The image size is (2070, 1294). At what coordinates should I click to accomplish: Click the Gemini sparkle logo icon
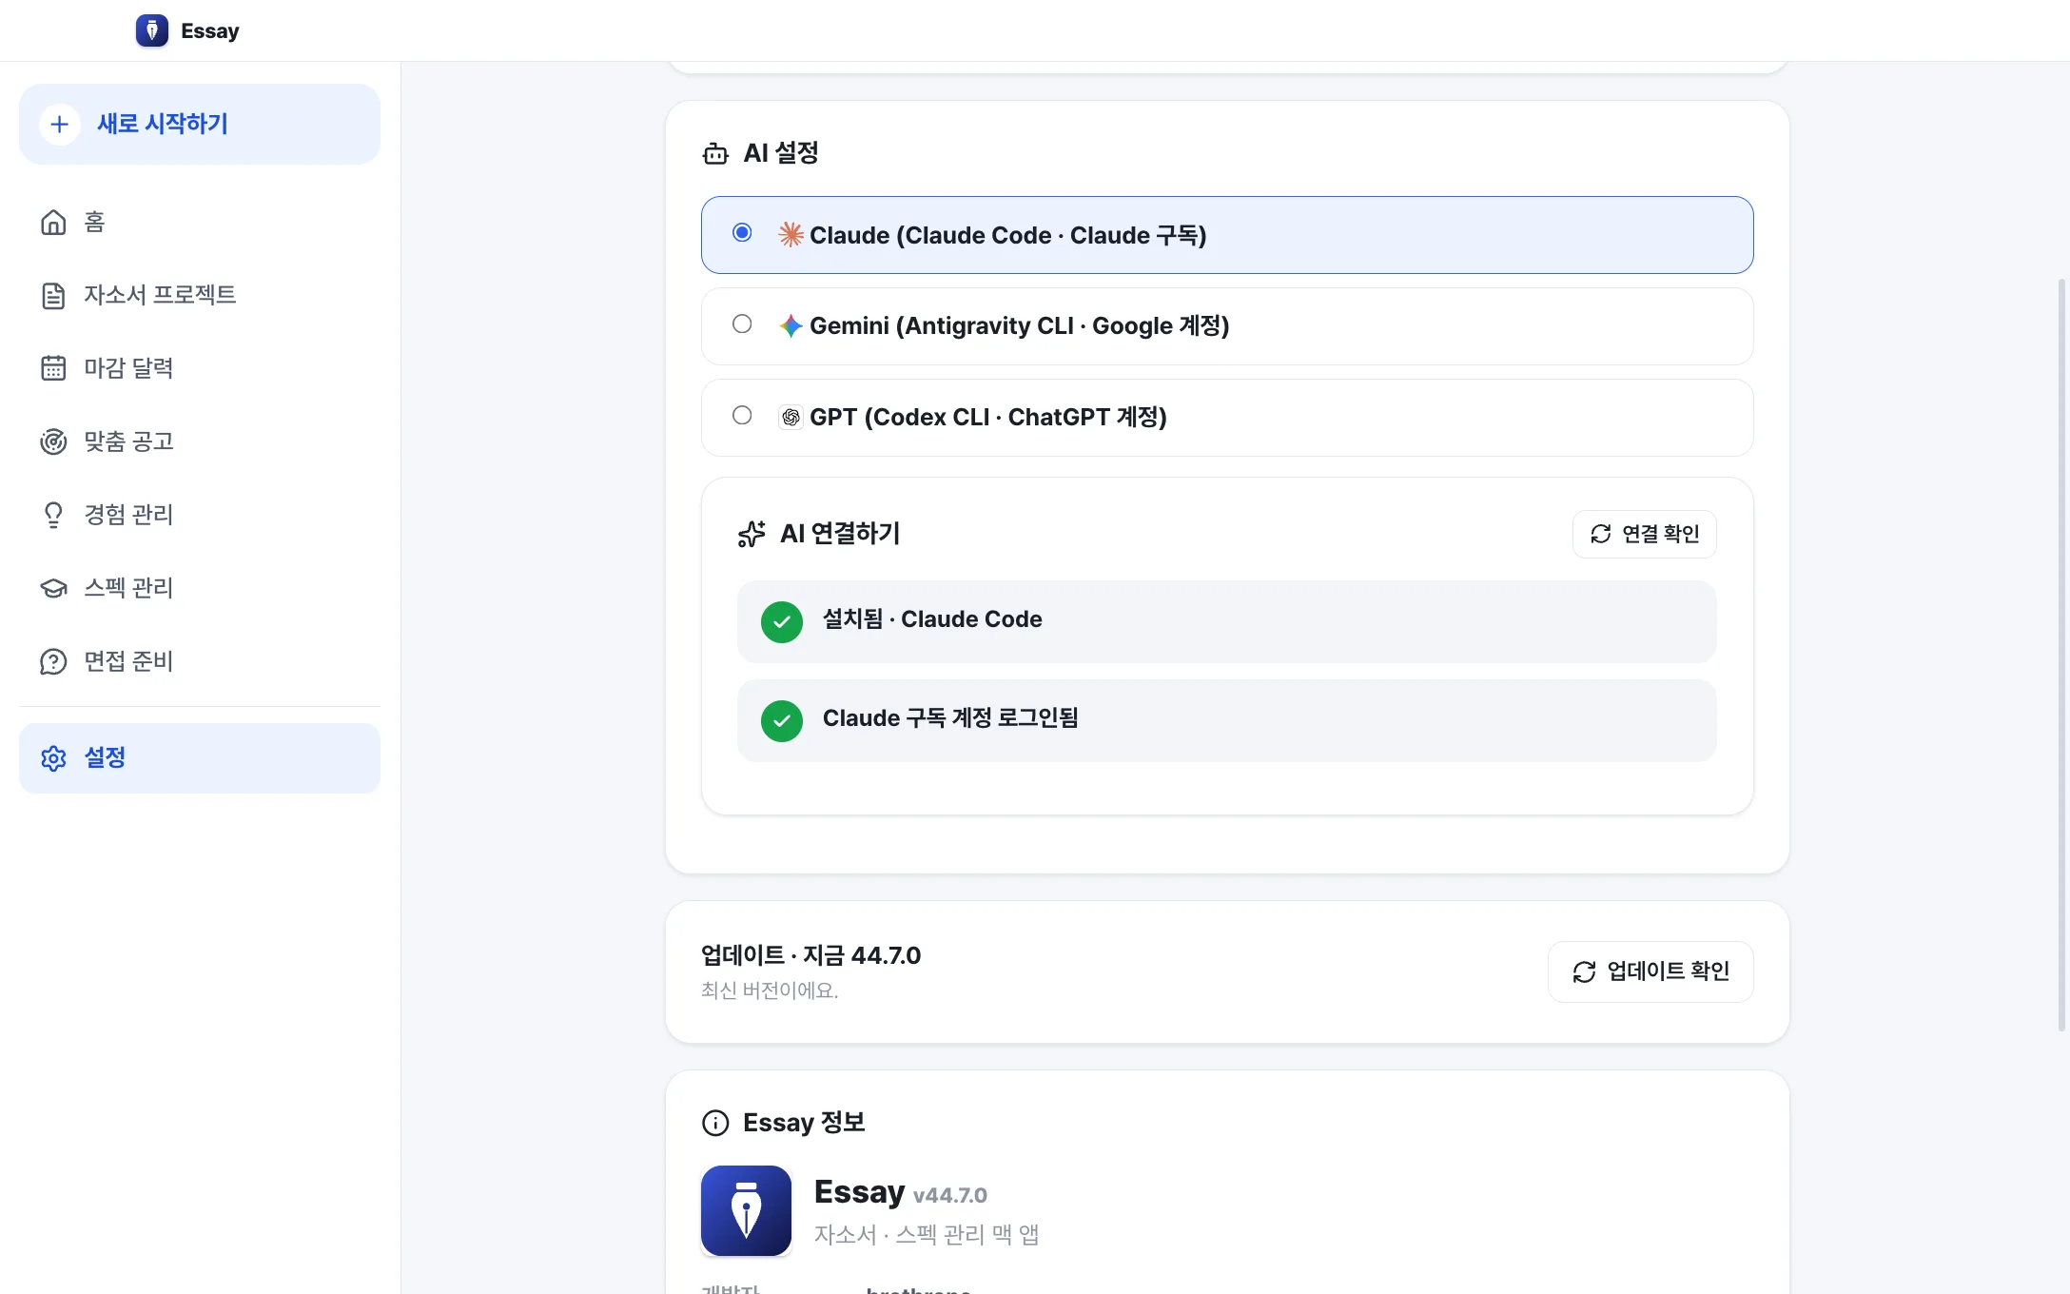coord(791,325)
